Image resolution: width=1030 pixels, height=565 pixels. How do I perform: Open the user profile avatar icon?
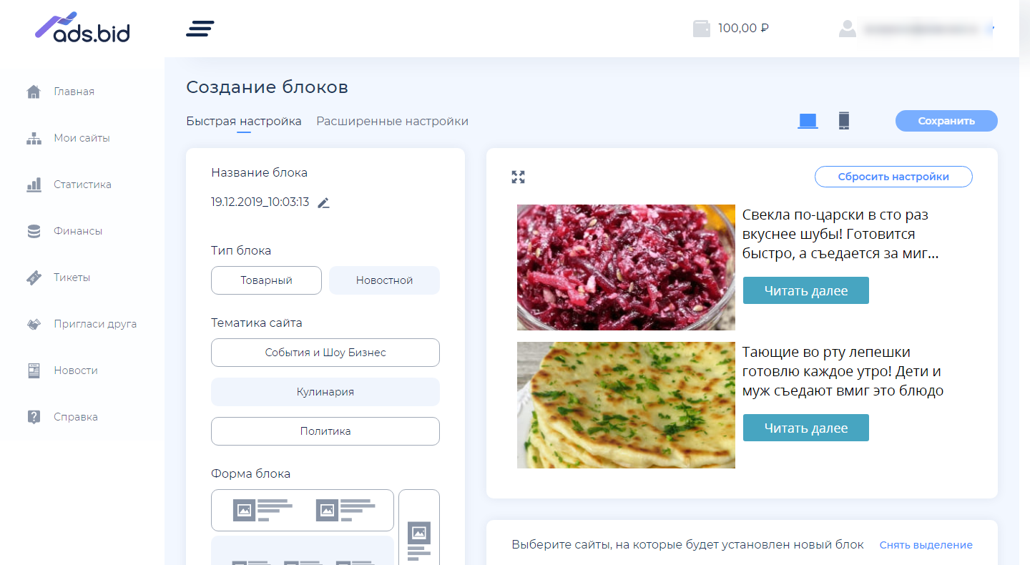tap(848, 29)
